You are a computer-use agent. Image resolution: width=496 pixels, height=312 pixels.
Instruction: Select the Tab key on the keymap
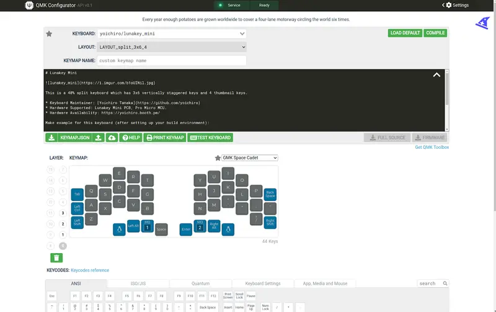pyautogui.click(x=77, y=194)
